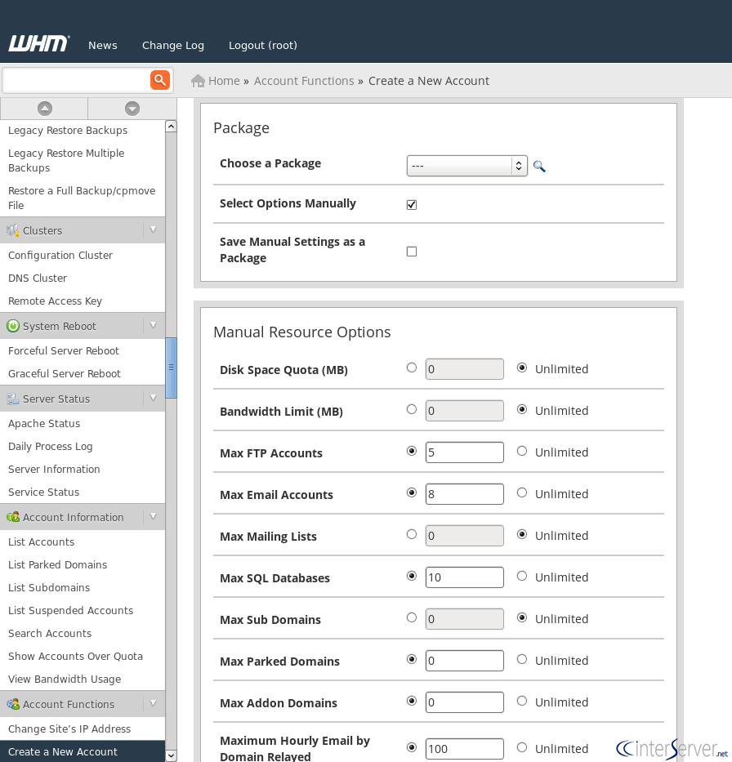Viewport: 732px width, 762px height.
Task: Click the sidebar search input field
Action: pos(76,80)
